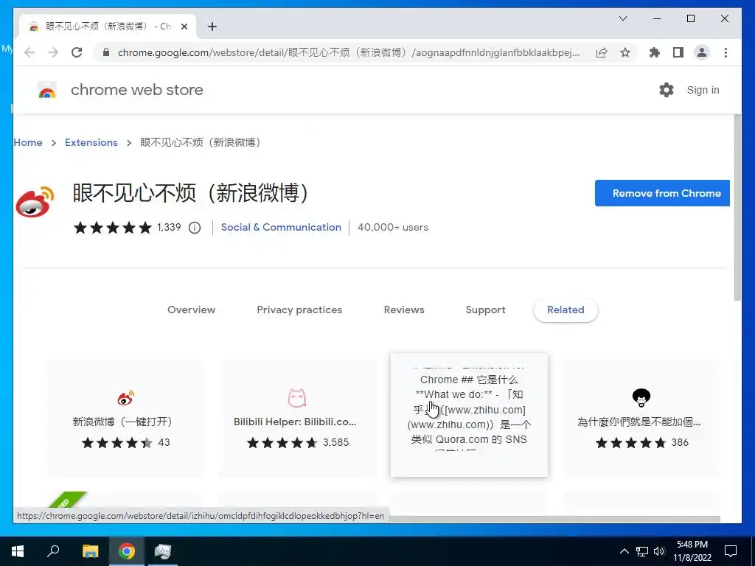Open Windows taskbar search
755x566 pixels.
(x=53, y=551)
